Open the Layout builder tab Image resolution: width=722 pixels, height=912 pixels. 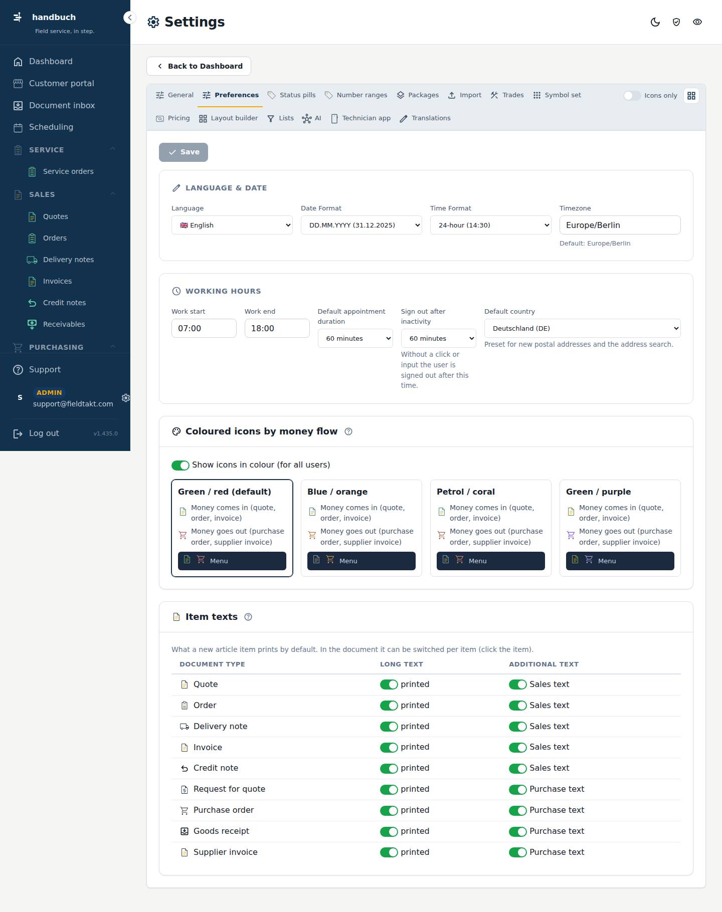pos(228,118)
